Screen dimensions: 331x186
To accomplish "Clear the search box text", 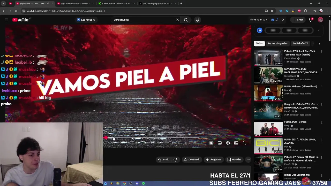I will 177,20.
